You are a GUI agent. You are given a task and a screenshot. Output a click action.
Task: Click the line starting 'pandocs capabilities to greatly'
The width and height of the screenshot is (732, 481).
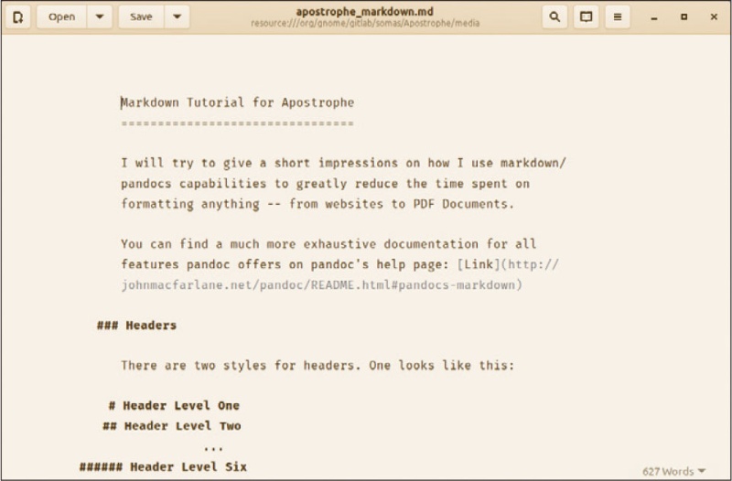click(x=326, y=184)
